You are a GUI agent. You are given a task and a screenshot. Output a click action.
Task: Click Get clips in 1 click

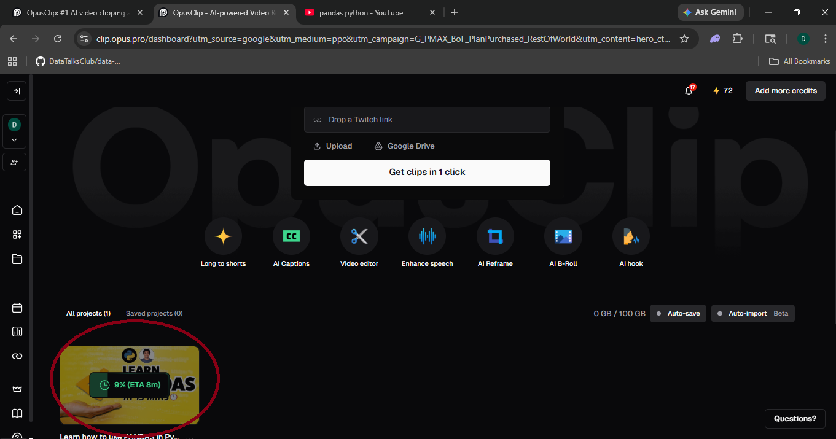click(x=427, y=173)
